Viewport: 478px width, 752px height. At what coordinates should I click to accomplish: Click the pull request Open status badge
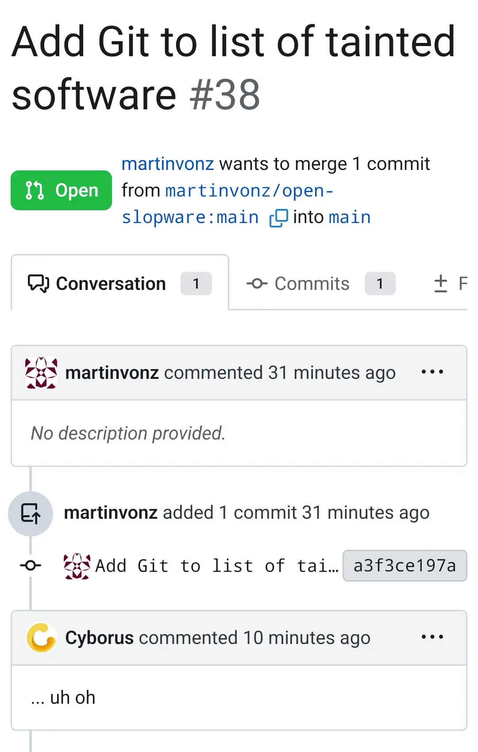pyautogui.click(x=61, y=190)
